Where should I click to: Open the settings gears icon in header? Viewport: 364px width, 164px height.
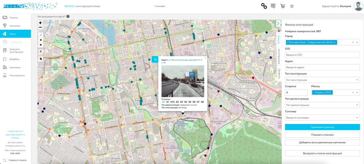264,6
